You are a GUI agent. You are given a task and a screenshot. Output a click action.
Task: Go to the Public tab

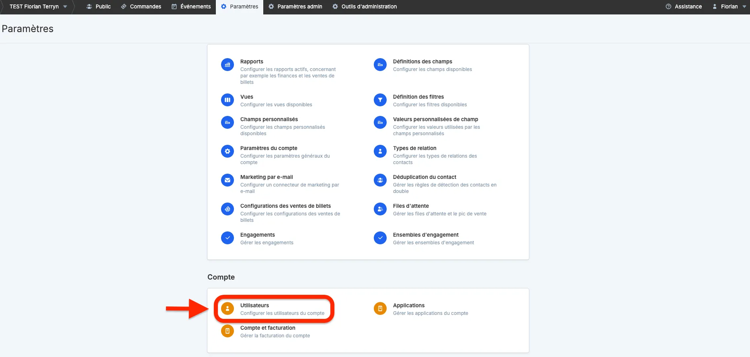(x=99, y=6)
